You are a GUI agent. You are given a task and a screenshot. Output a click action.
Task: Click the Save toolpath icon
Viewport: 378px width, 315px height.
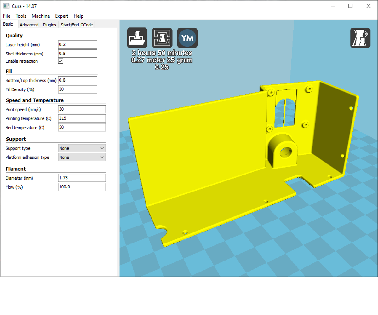coord(162,38)
